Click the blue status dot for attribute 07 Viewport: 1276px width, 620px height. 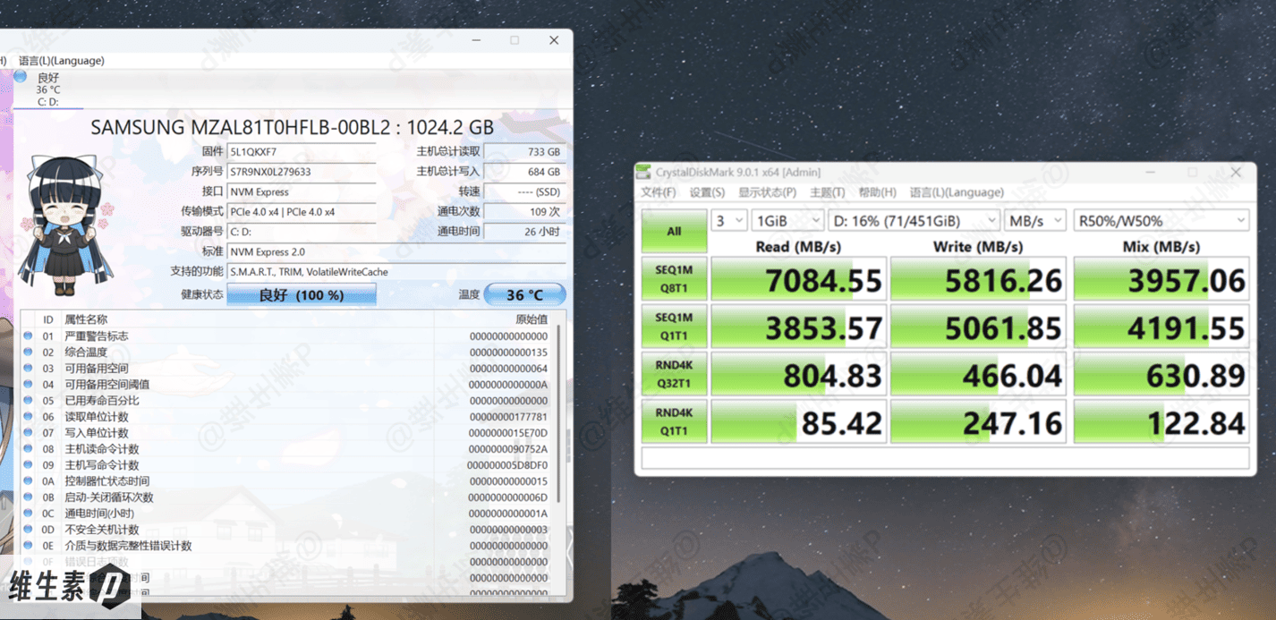pyautogui.click(x=28, y=433)
